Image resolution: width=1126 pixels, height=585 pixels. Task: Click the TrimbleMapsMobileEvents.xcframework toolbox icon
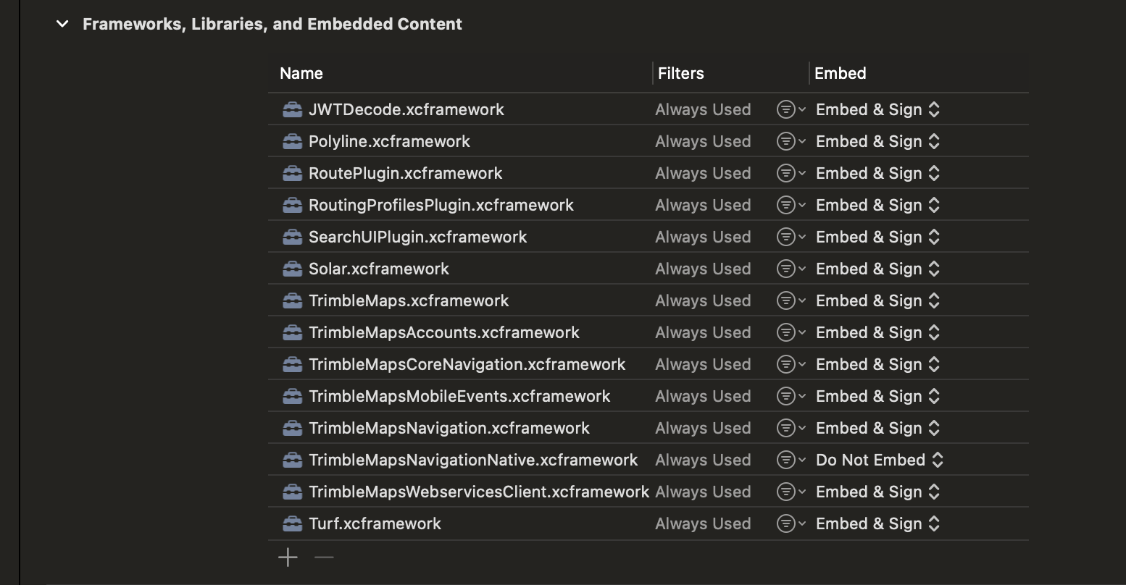click(292, 396)
